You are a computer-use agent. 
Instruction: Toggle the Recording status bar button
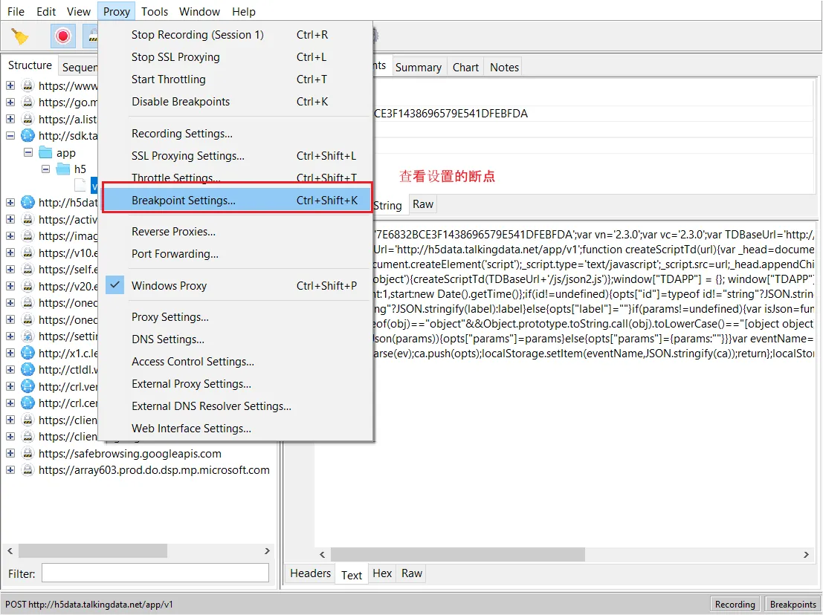point(735,605)
